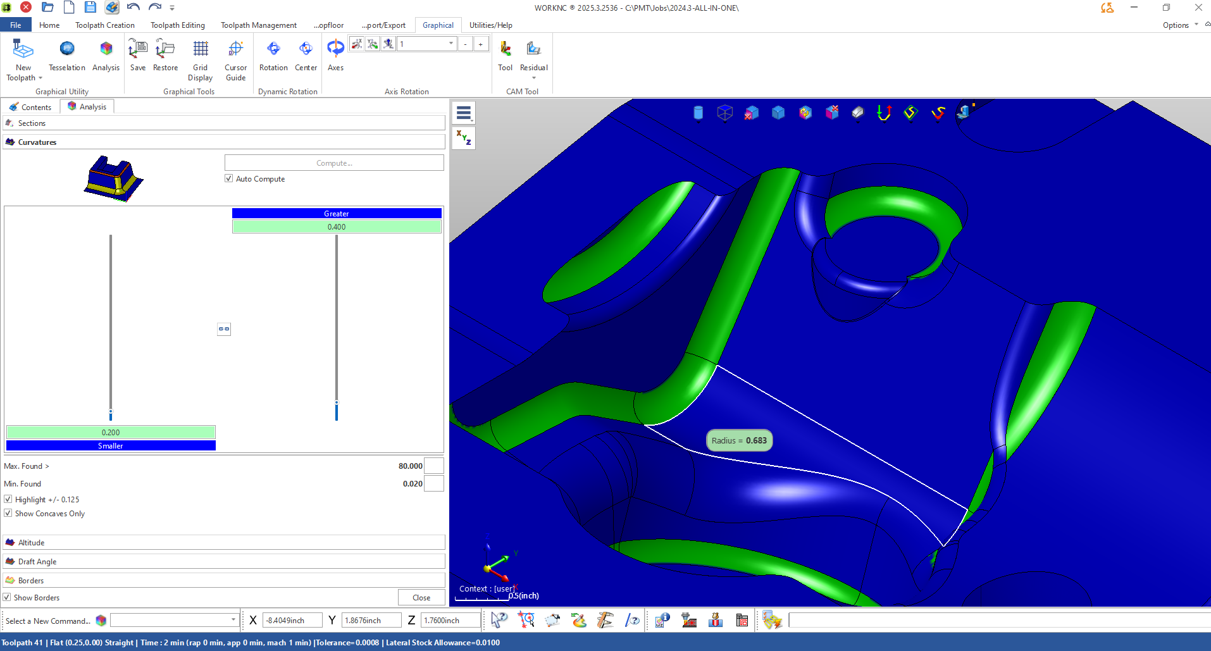Open the Contents tab

[x=30, y=106]
